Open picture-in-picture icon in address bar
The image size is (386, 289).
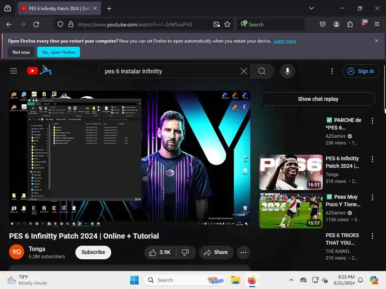pyautogui.click(x=217, y=24)
